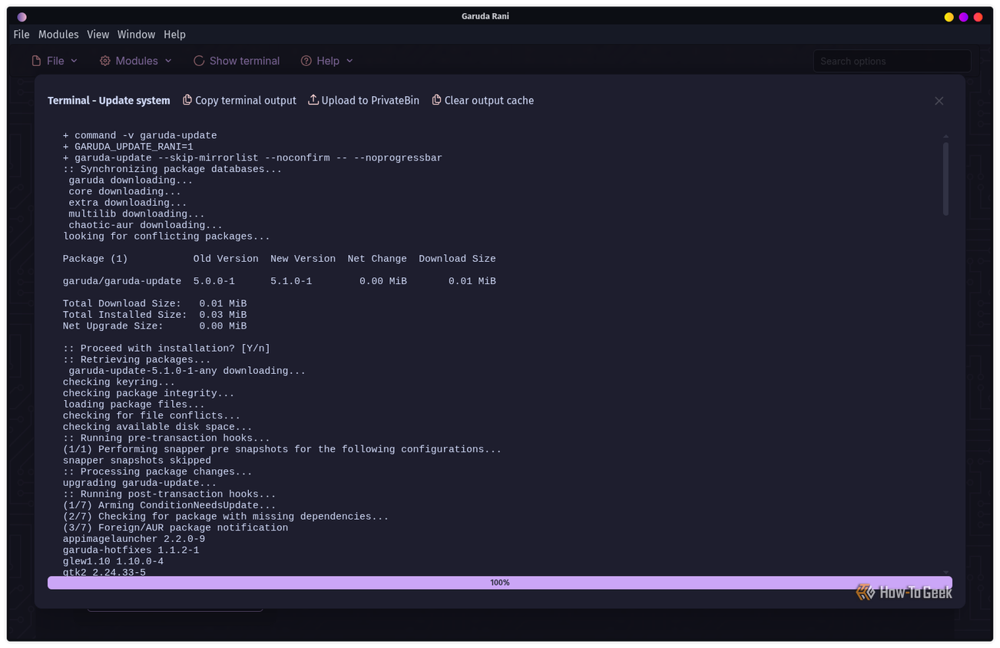Screen dimensions: 1000x648
Task: Open the Modules menu in menu bar
Action: 58,35
